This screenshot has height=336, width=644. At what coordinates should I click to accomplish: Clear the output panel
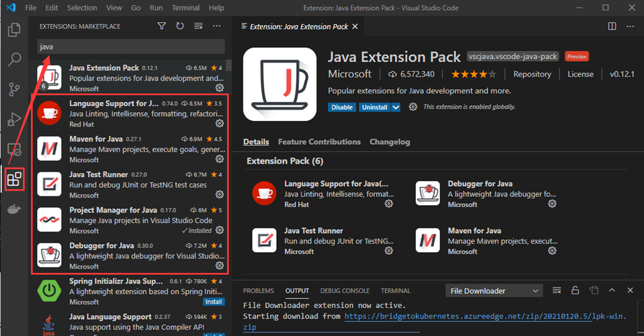click(557, 291)
